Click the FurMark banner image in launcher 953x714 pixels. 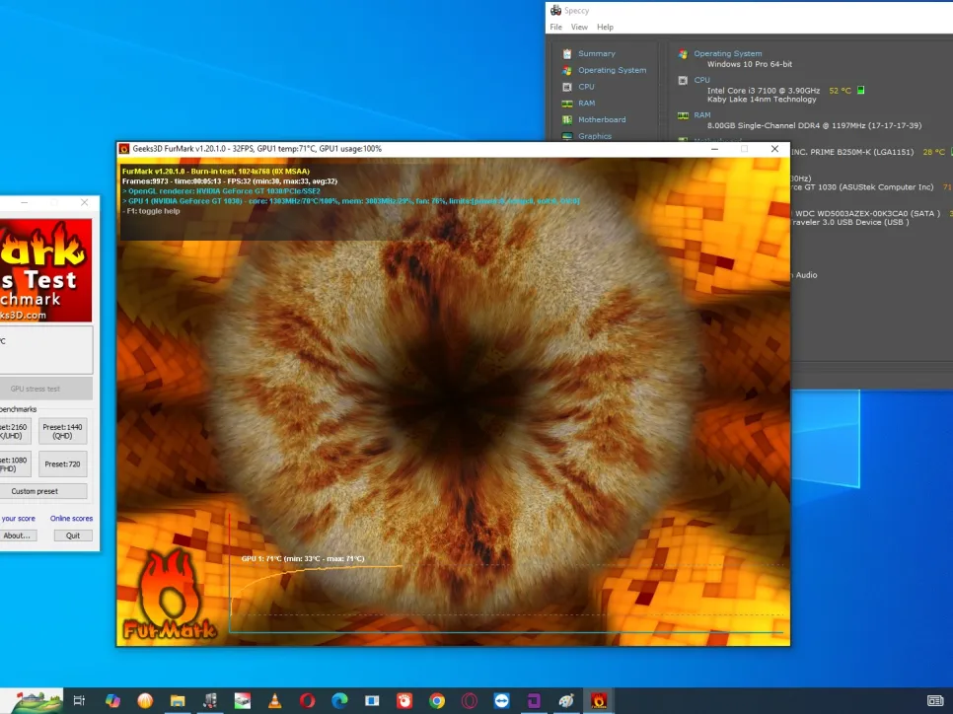point(45,270)
